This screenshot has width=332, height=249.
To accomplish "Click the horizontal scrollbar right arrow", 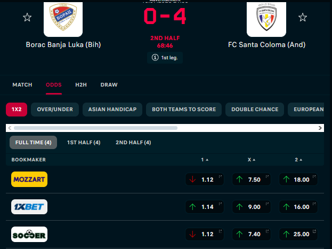I will 320,128.
